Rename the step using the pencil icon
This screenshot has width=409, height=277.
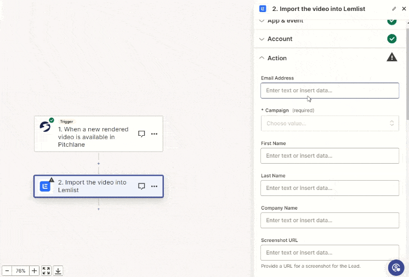(x=394, y=9)
